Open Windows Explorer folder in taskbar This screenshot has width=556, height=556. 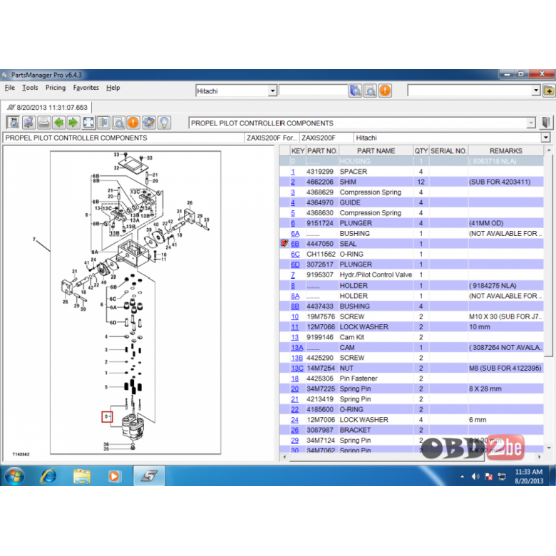[81, 476]
